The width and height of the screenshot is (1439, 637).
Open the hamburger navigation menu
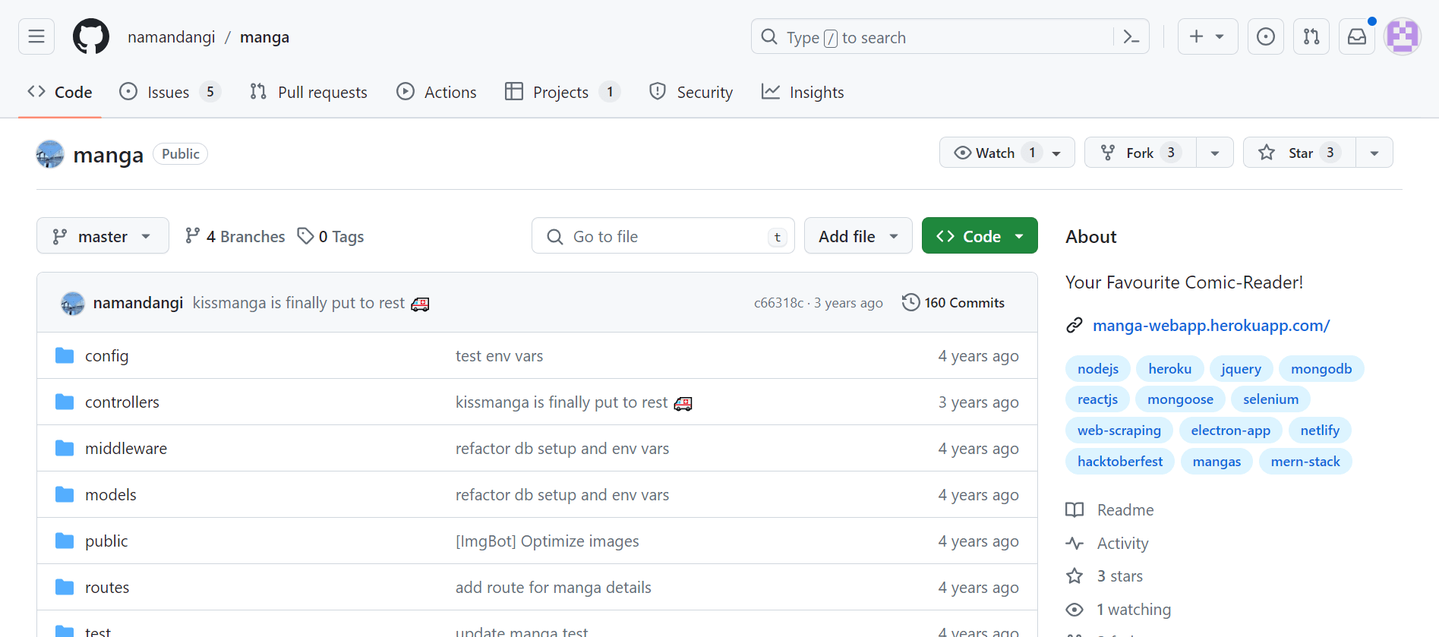click(36, 36)
